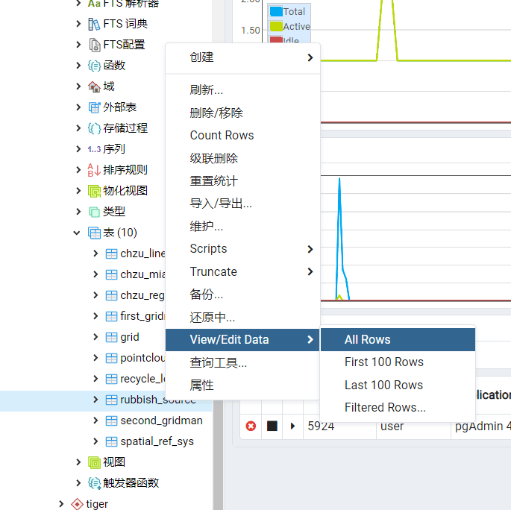
Task: Click the Idle legend red swatch
Action: tap(276, 40)
